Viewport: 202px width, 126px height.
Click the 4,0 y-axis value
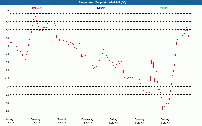(8, 38)
